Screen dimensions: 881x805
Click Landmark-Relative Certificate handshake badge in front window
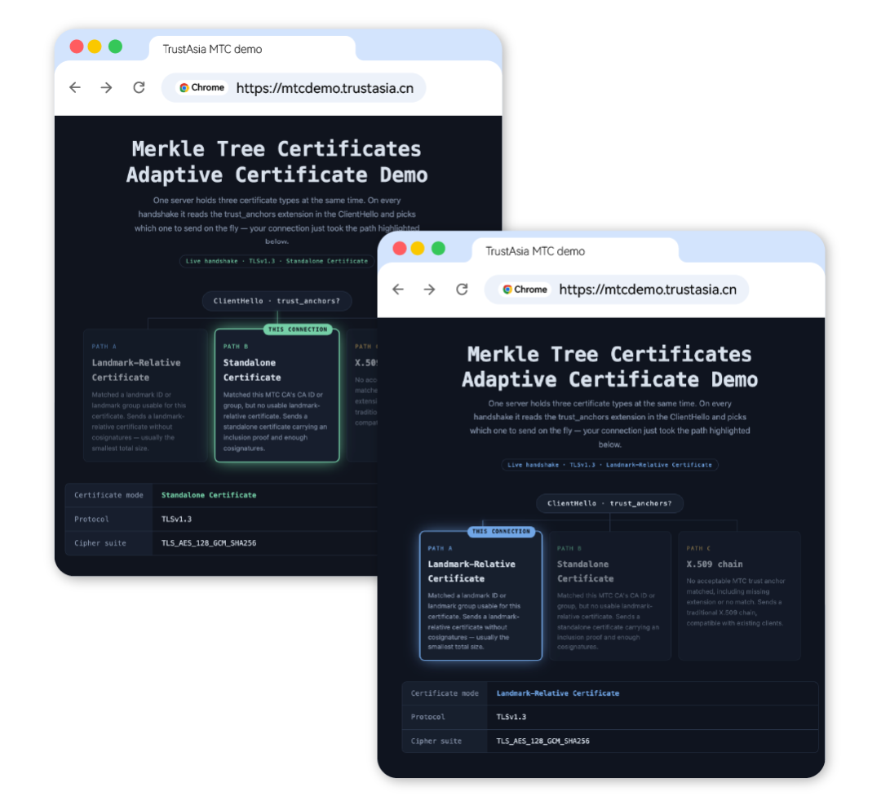pyautogui.click(x=609, y=465)
